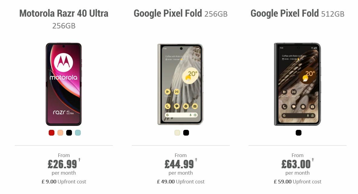Select the teal colour swatch for Motorola Razr

77,132
